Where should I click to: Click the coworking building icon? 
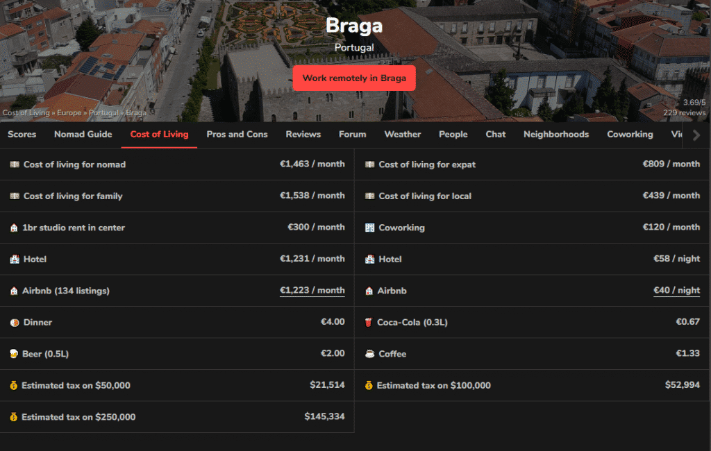[369, 228]
